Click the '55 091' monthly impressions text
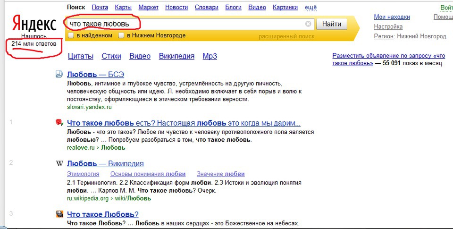The height and width of the screenshot is (229, 453). coord(392,63)
